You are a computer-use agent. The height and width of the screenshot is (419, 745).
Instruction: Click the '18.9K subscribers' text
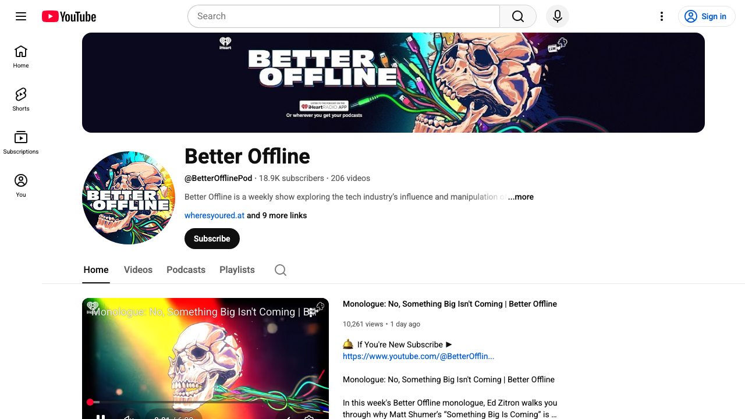pos(292,178)
